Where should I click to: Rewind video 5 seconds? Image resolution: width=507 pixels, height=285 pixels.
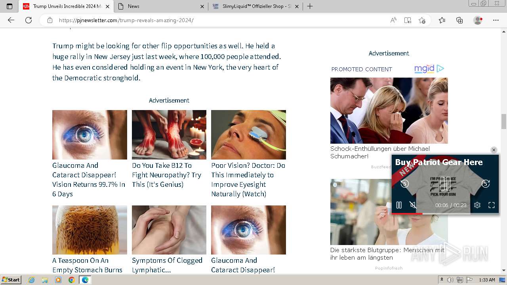tap(404, 184)
